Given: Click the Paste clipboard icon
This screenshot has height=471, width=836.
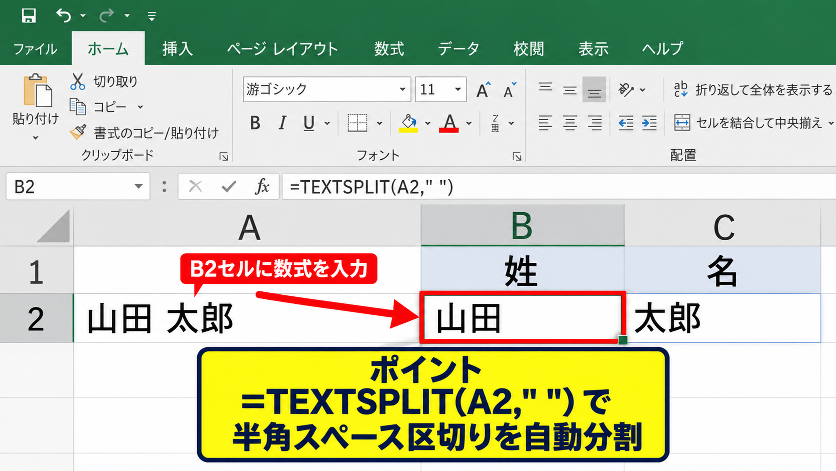Looking at the screenshot, I should 37,91.
